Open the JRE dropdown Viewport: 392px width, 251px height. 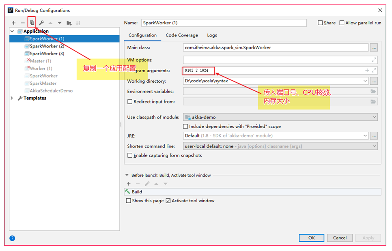[365, 136]
